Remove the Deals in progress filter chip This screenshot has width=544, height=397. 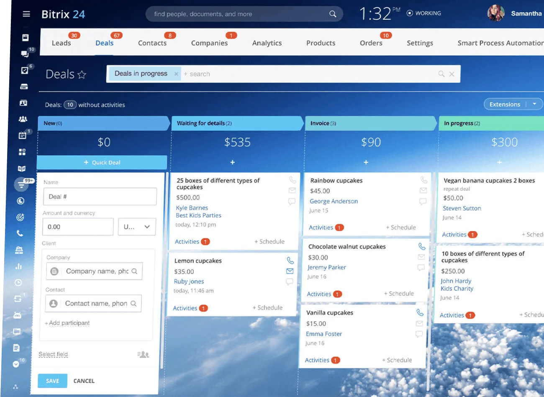(x=176, y=74)
